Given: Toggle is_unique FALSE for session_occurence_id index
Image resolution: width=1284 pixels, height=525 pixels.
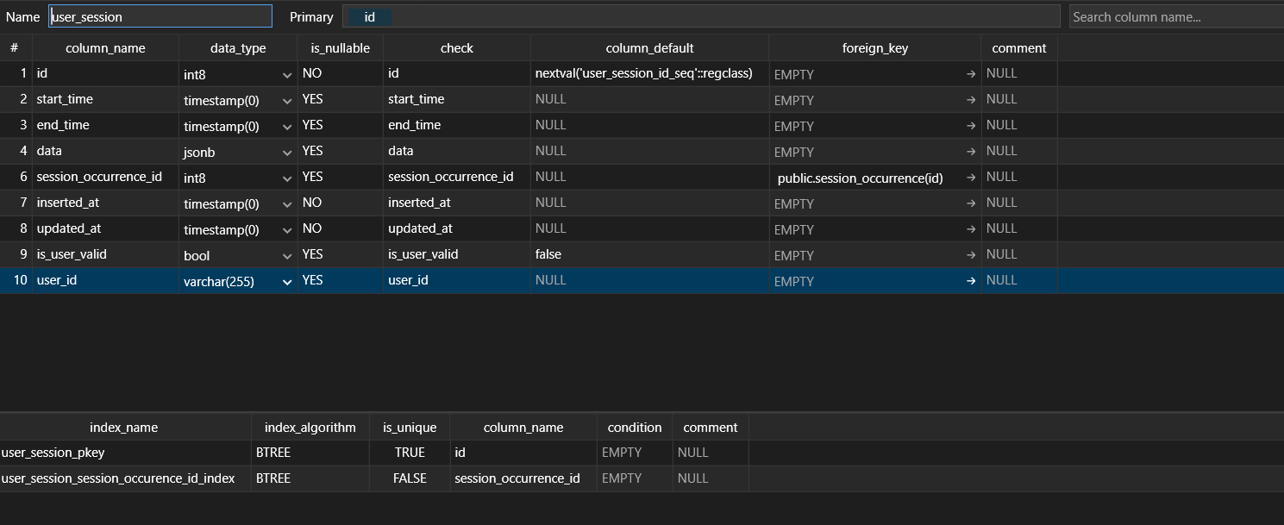Looking at the screenshot, I should click(410, 478).
